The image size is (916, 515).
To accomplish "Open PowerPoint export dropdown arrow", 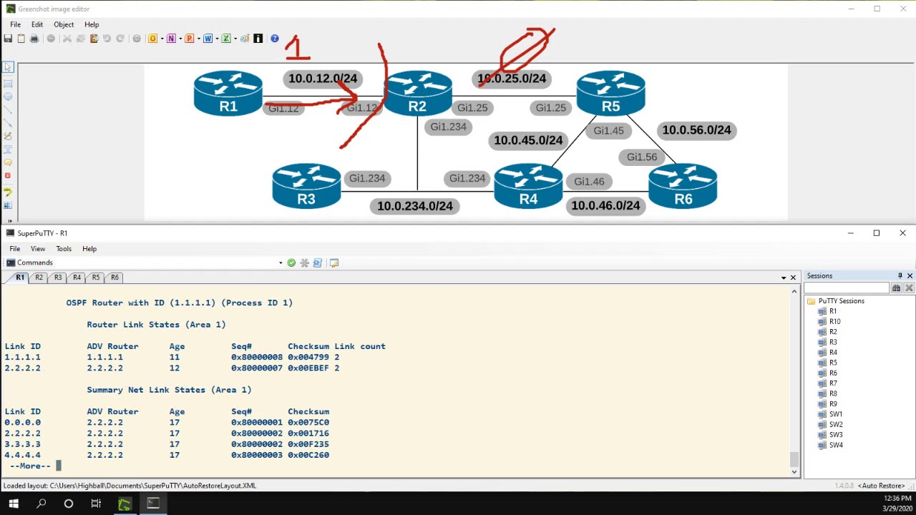I will pos(198,39).
